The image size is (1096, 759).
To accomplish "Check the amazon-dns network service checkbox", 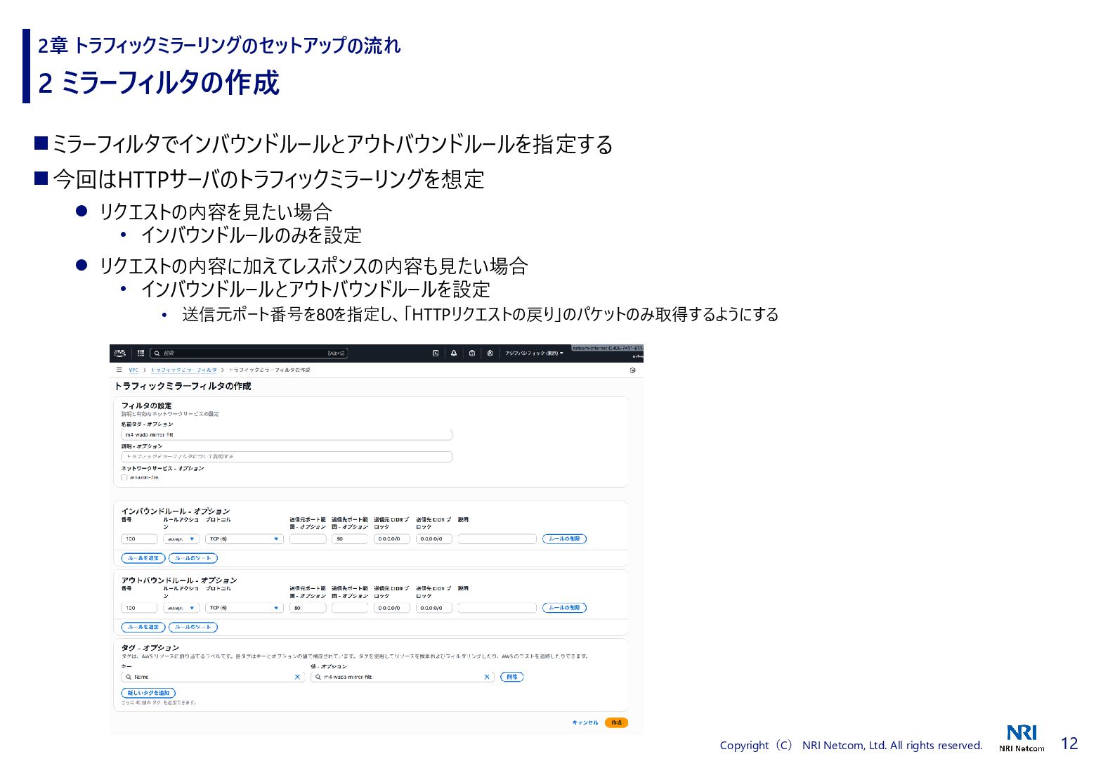I will point(124,477).
